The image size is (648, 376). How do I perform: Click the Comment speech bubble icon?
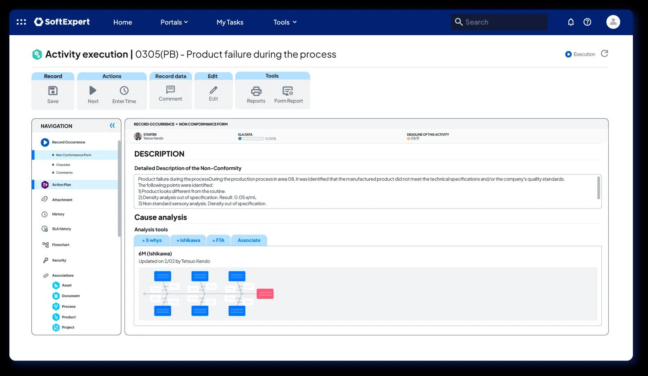coord(170,90)
